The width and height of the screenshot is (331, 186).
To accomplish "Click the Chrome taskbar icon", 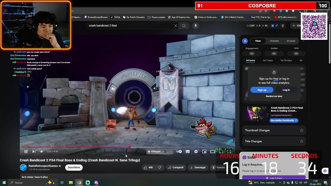I will pyautogui.click(x=79, y=183).
